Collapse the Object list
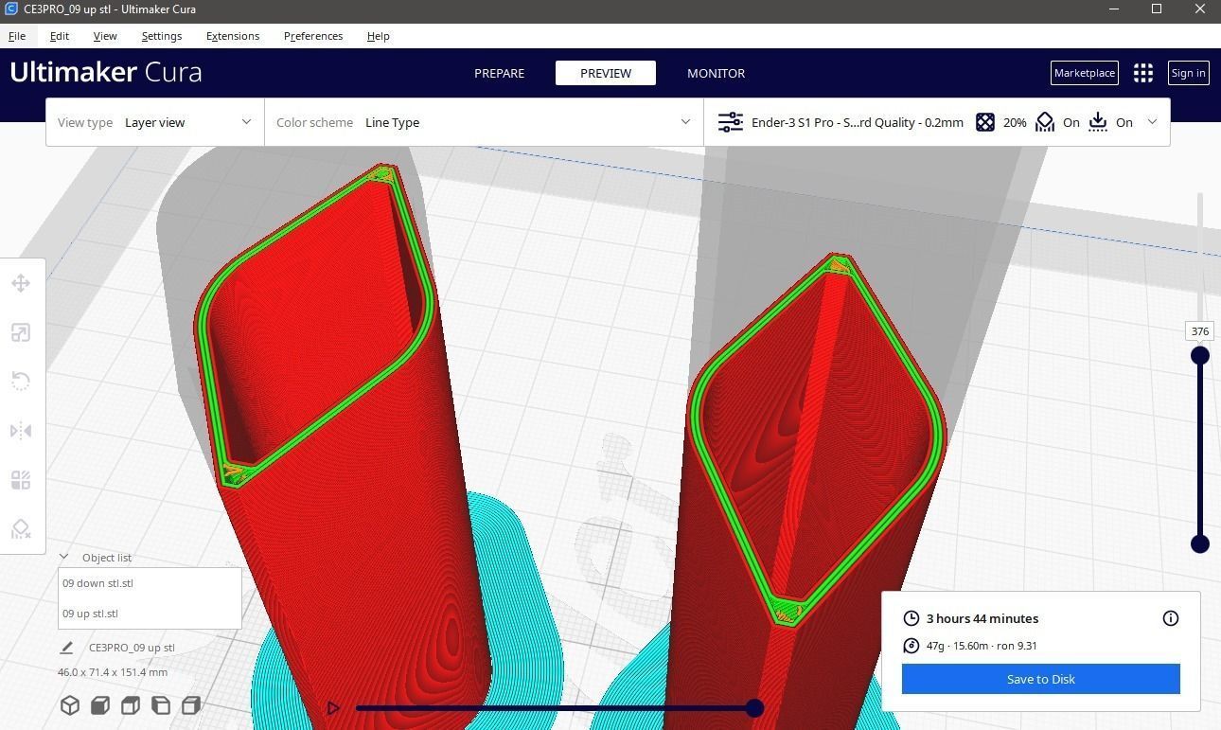 (63, 557)
